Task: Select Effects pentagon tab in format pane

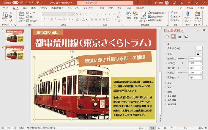Action: tap(173, 37)
